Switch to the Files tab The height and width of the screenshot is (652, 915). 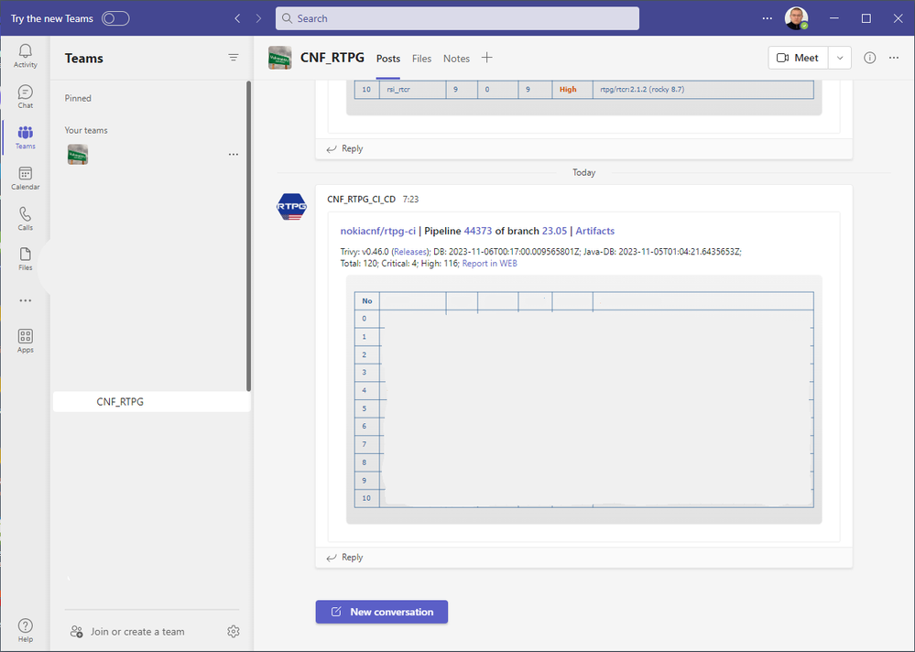pos(421,59)
